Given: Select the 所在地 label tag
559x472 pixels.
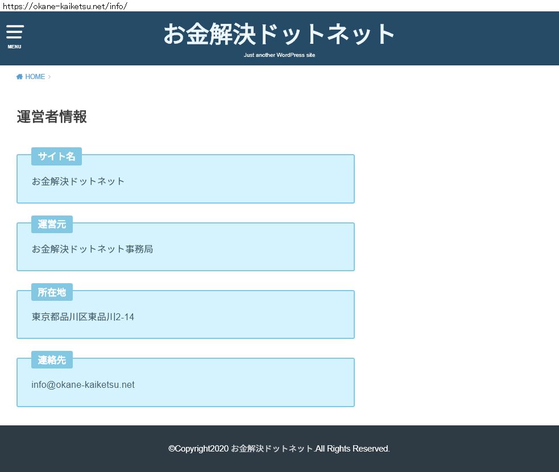Looking at the screenshot, I should 52,292.
